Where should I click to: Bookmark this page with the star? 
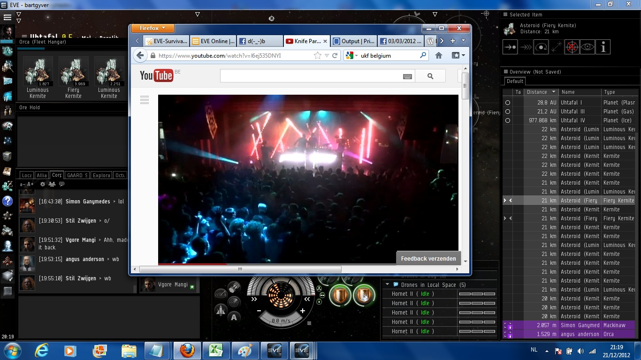coord(318,55)
